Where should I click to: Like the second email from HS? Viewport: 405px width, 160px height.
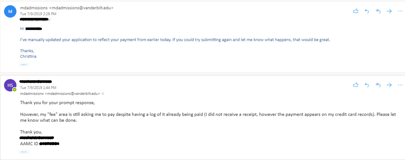click(355, 85)
